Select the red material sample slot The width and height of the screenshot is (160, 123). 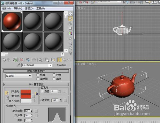click(x=12, y=22)
